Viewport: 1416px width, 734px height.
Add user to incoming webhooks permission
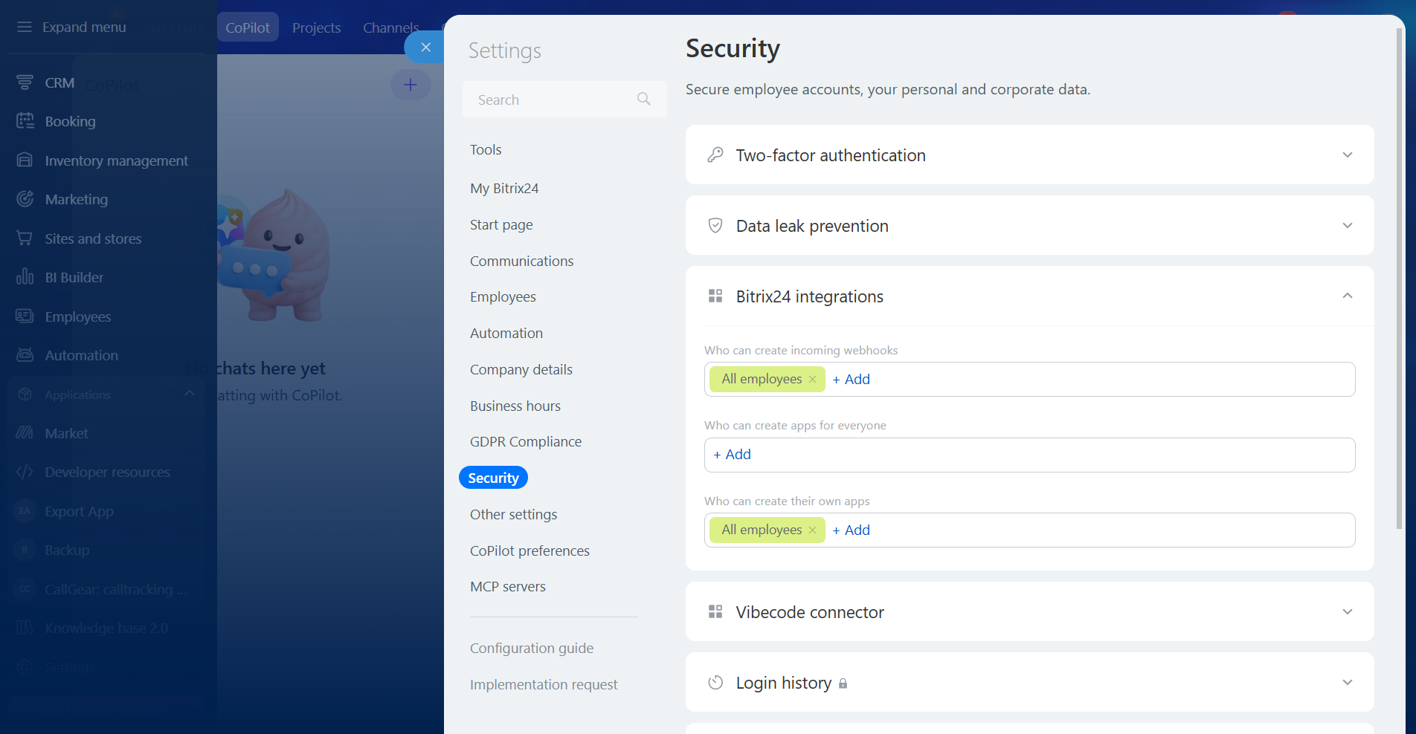coord(851,379)
